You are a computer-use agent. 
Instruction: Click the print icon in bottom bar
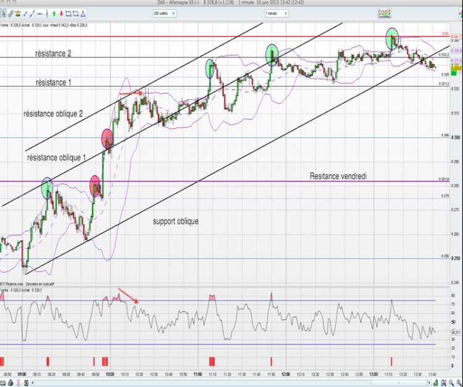(10, 383)
